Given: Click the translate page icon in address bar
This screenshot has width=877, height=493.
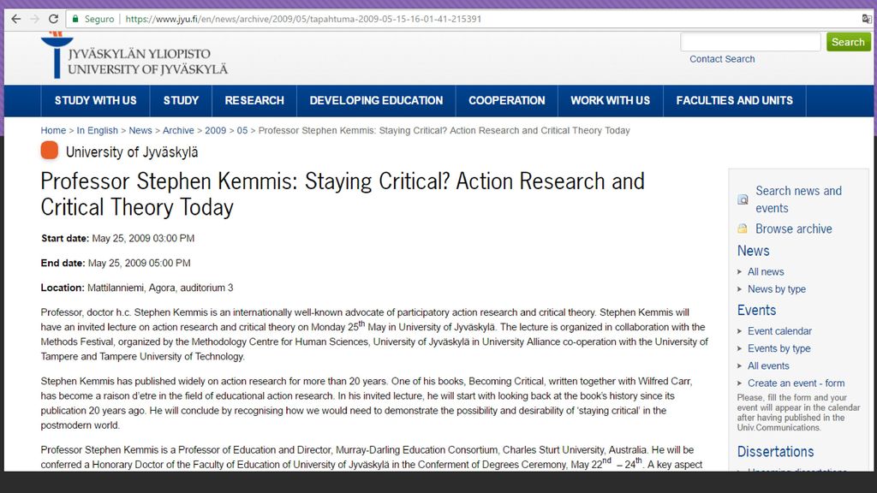Looking at the screenshot, I should pyautogui.click(x=867, y=19).
